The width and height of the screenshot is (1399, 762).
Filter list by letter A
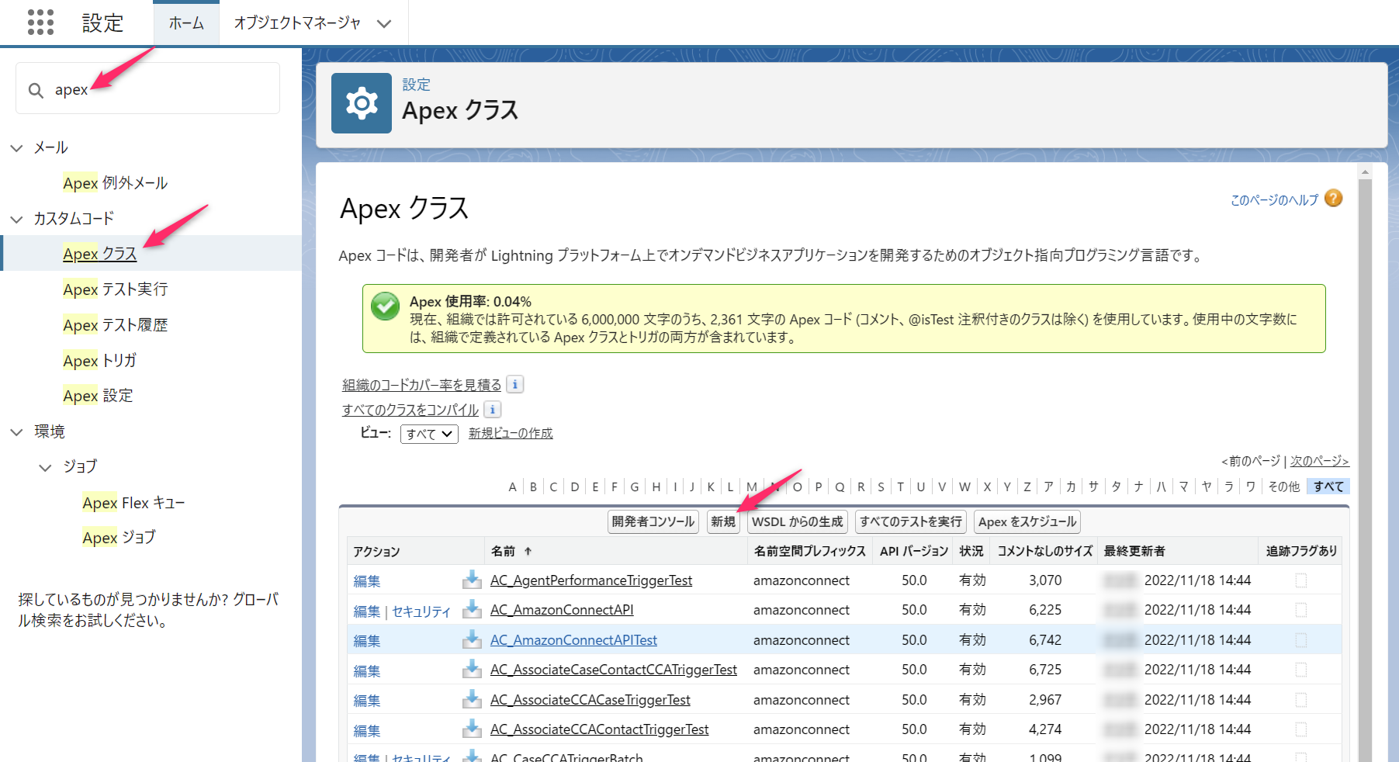pyautogui.click(x=512, y=487)
